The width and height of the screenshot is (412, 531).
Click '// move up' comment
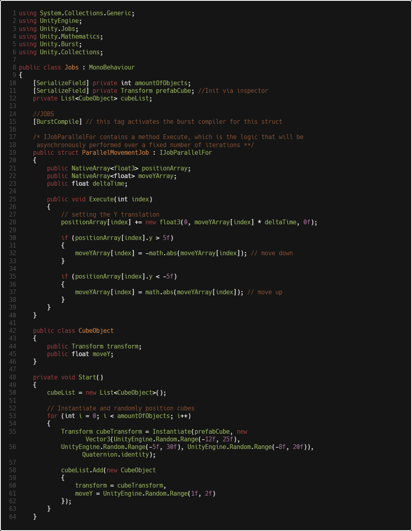point(265,292)
